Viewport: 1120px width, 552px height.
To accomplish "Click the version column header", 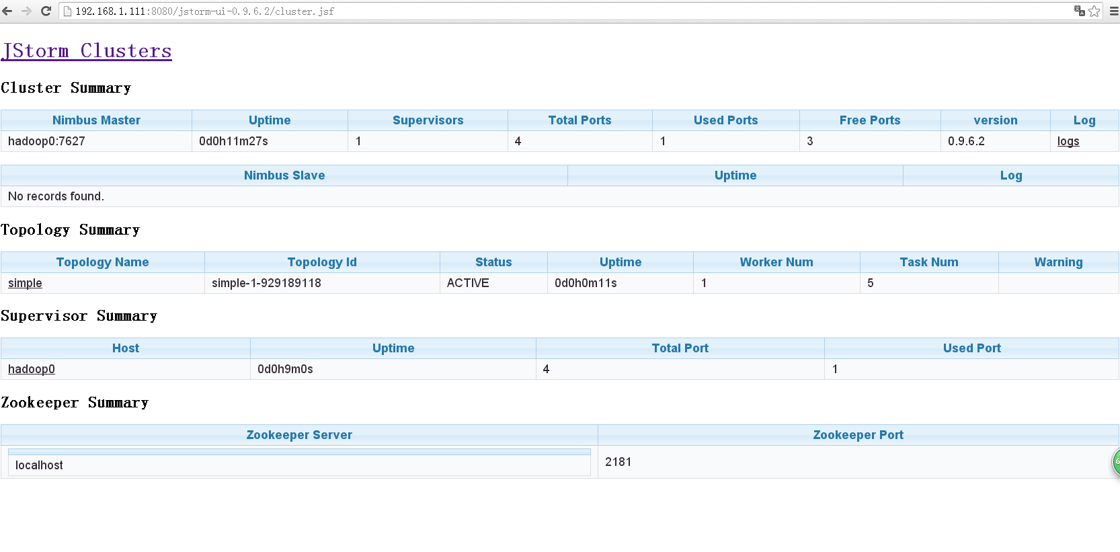I will click(995, 120).
